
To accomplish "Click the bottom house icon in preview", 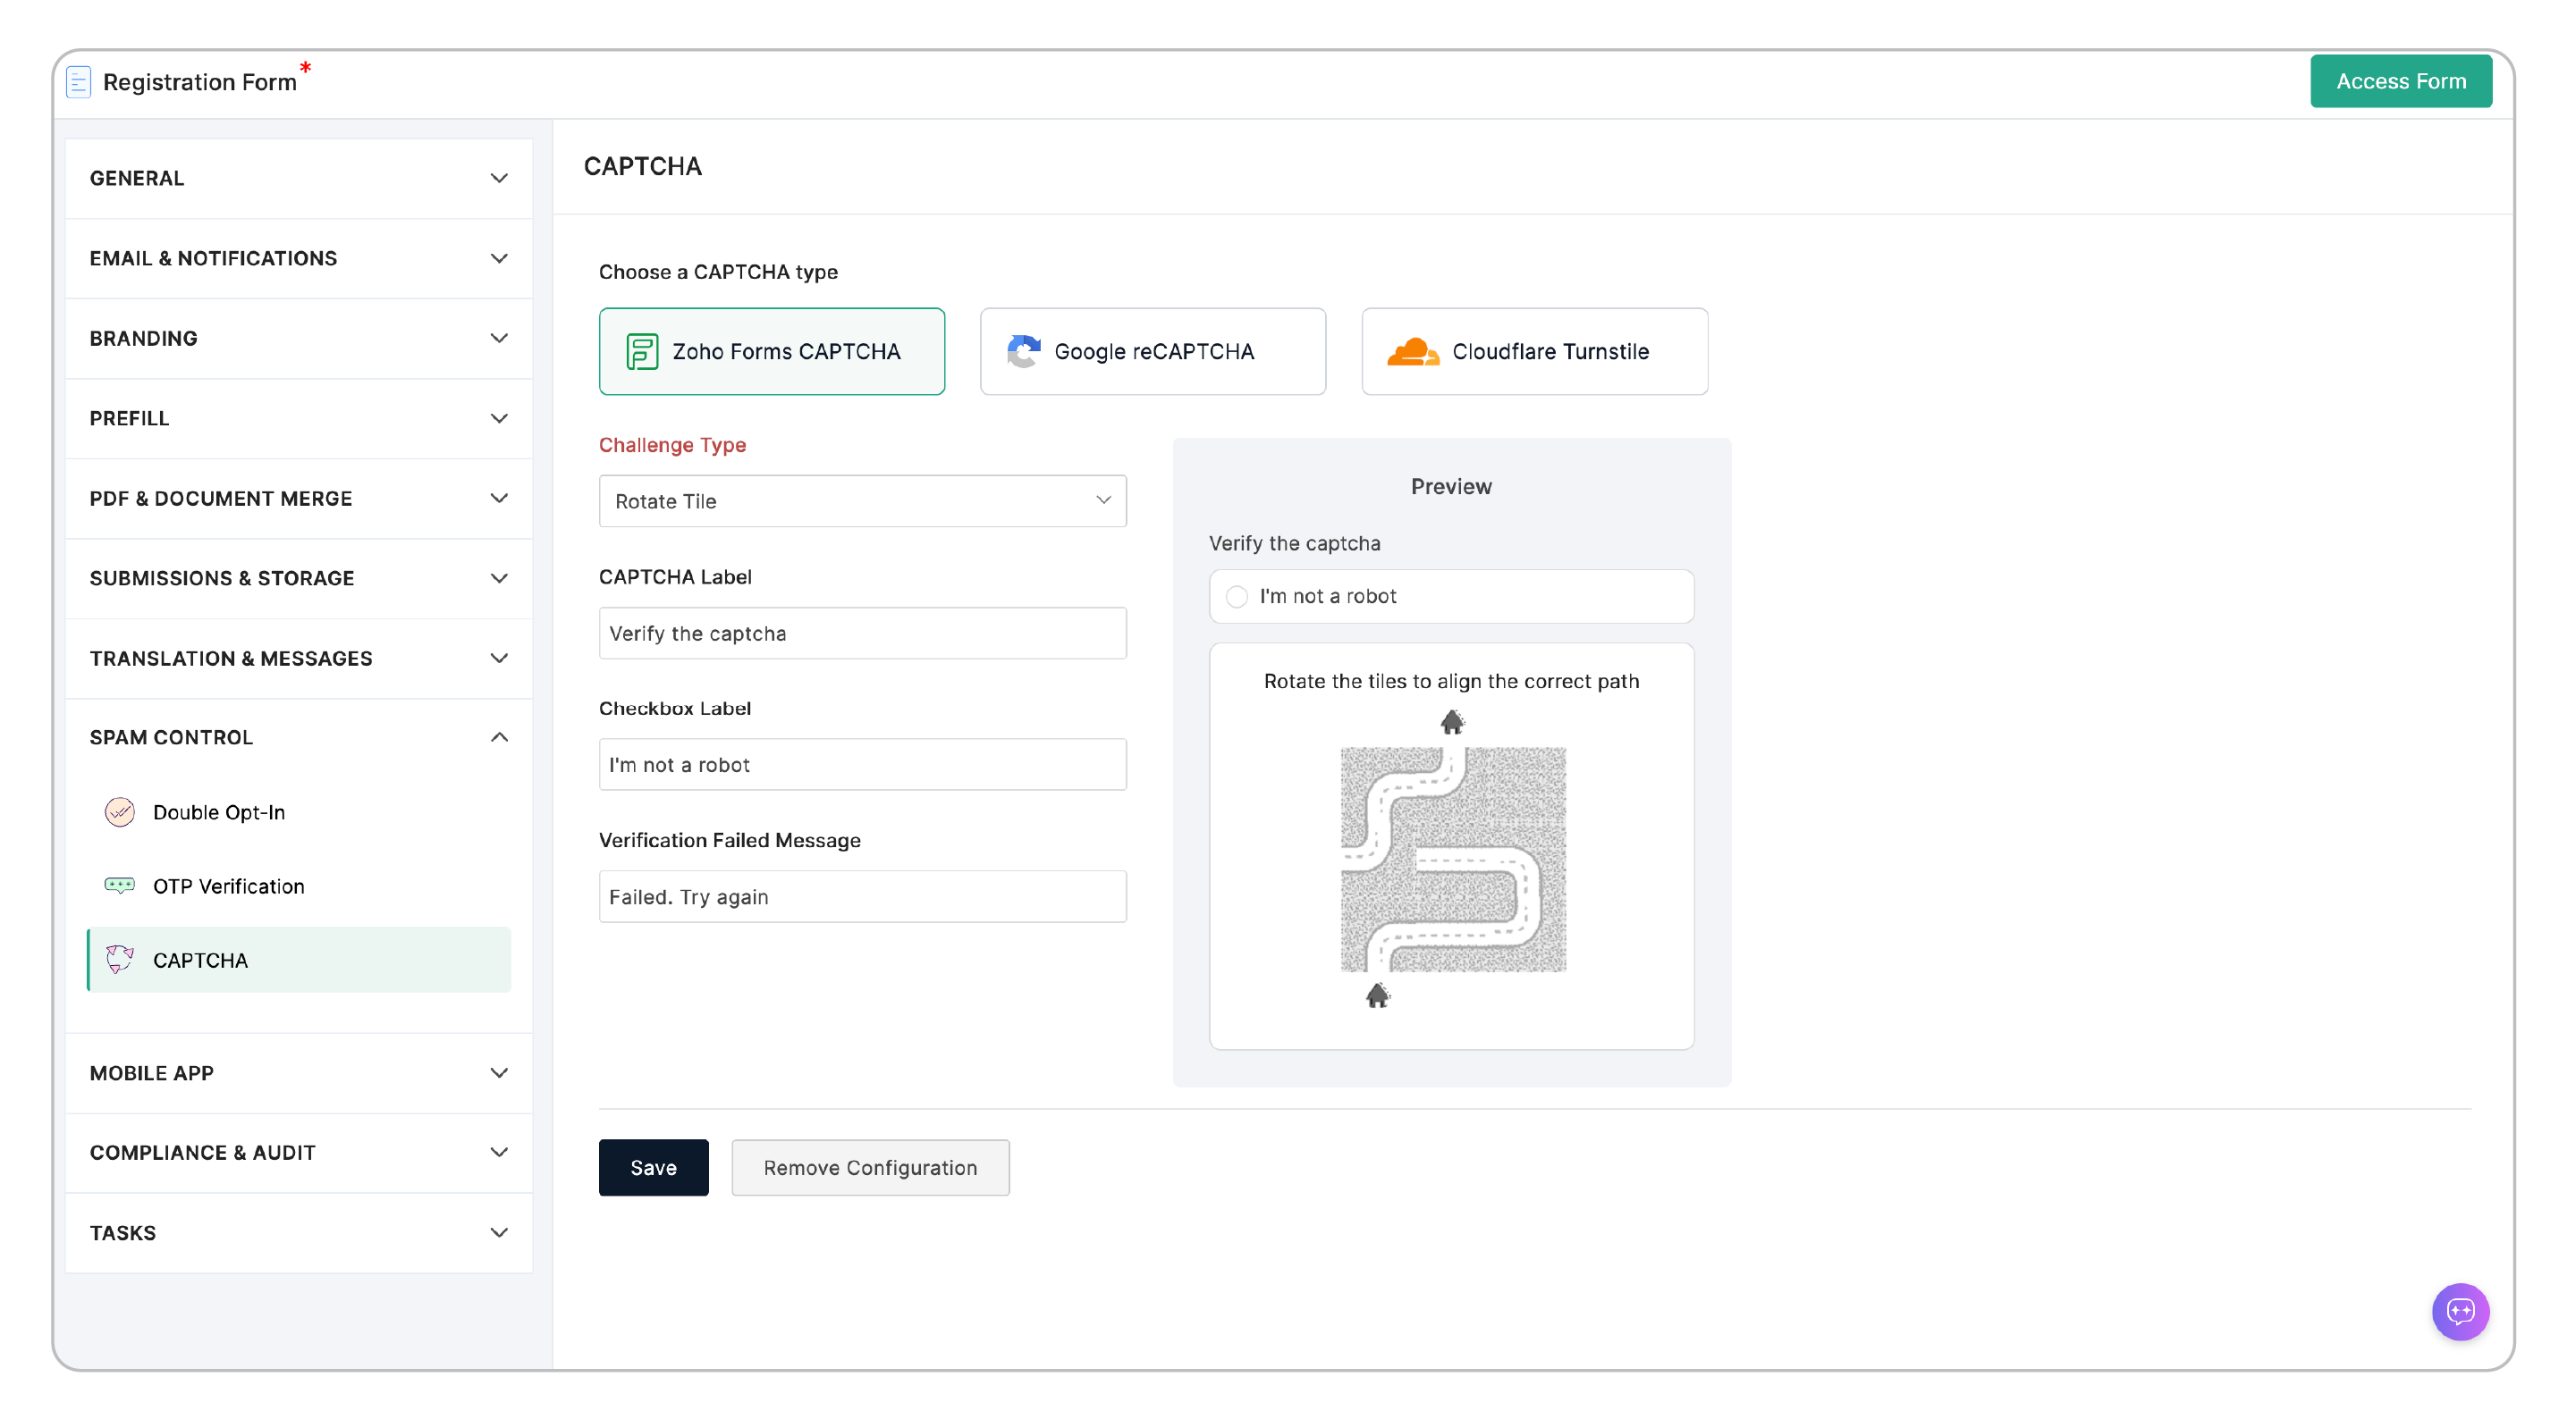I will [1377, 995].
